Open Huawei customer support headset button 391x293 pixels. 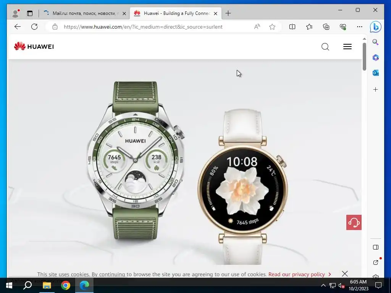pyautogui.click(x=354, y=222)
